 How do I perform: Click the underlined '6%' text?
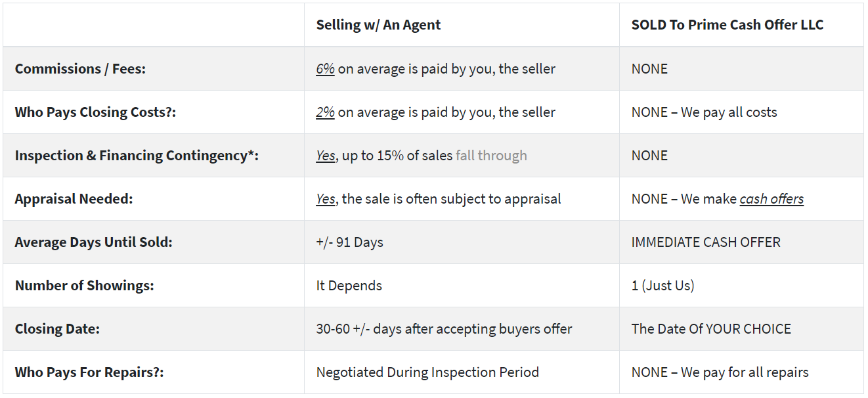tap(325, 69)
